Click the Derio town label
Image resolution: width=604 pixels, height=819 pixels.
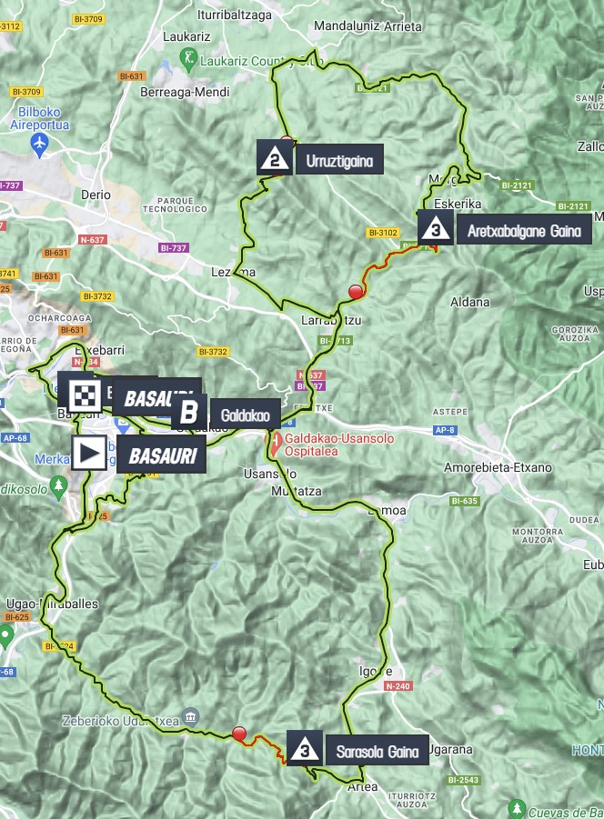pos(96,195)
